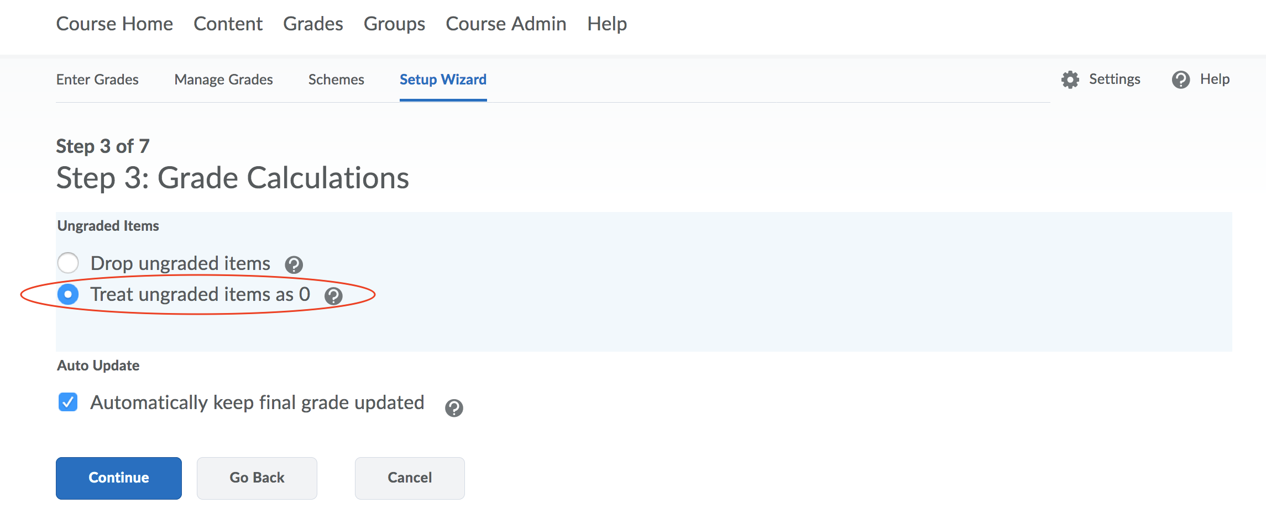Open the Content menu item

click(228, 24)
